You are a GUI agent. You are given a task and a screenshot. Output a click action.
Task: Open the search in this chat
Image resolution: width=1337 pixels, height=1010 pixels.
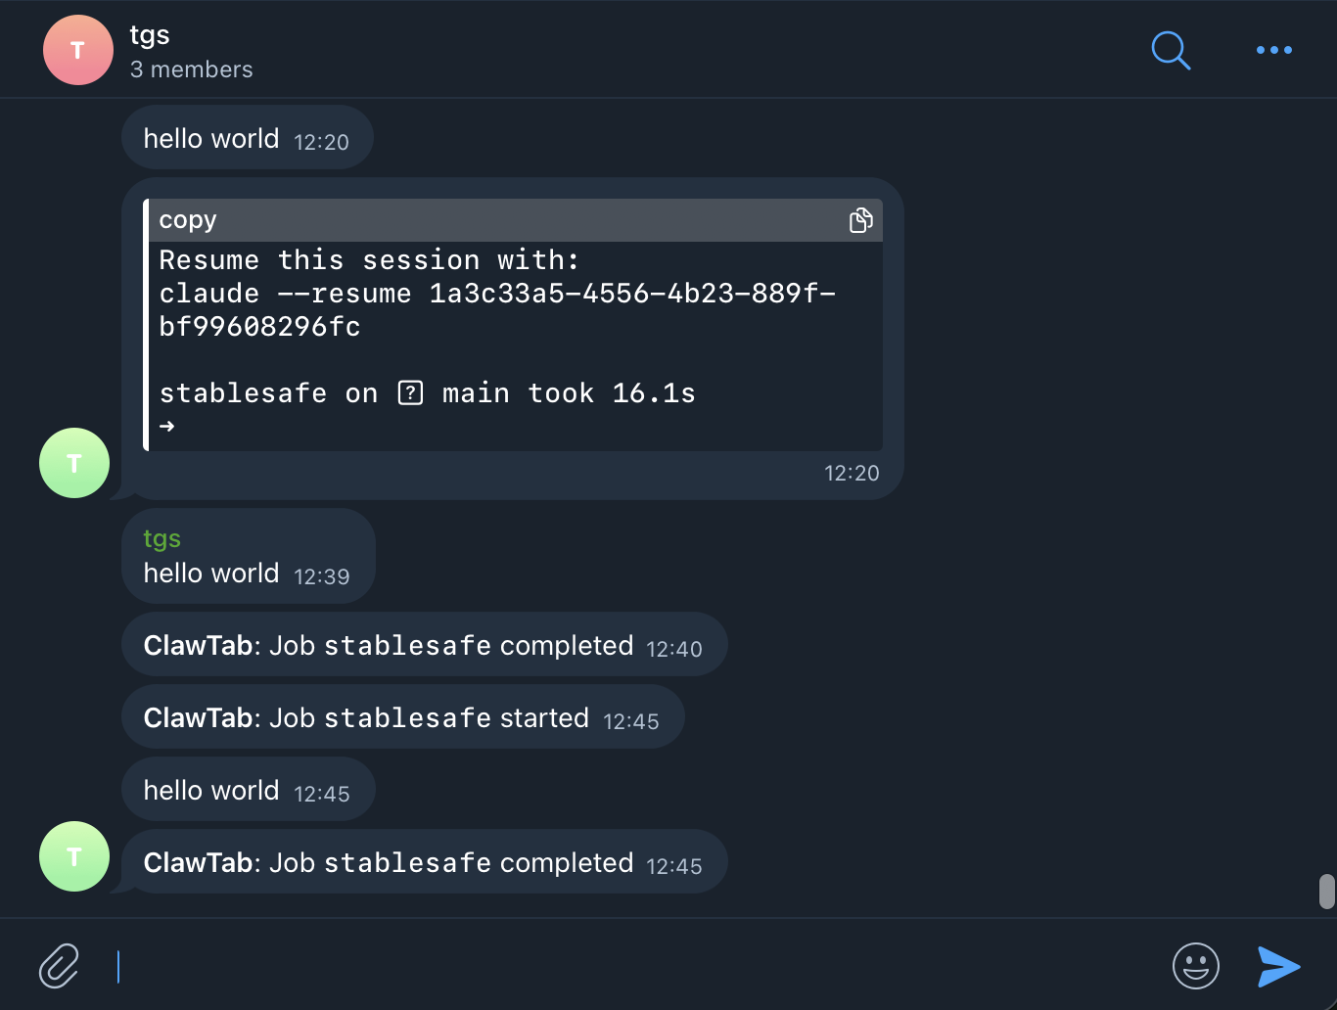tap(1171, 51)
